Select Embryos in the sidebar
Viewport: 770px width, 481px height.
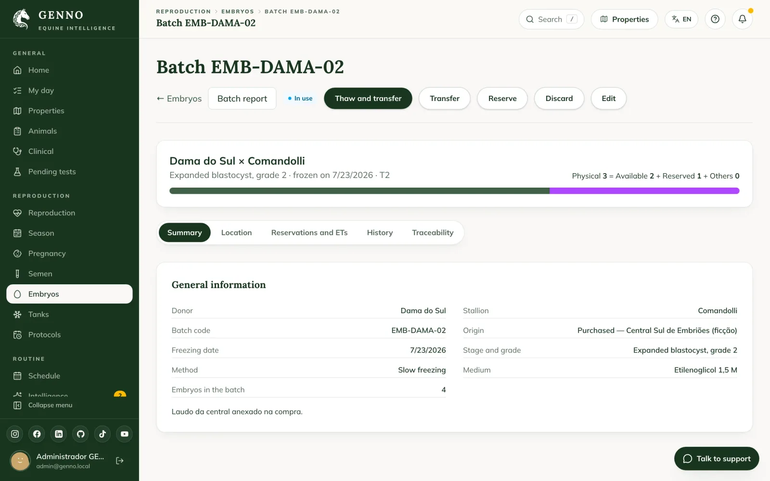click(x=69, y=294)
